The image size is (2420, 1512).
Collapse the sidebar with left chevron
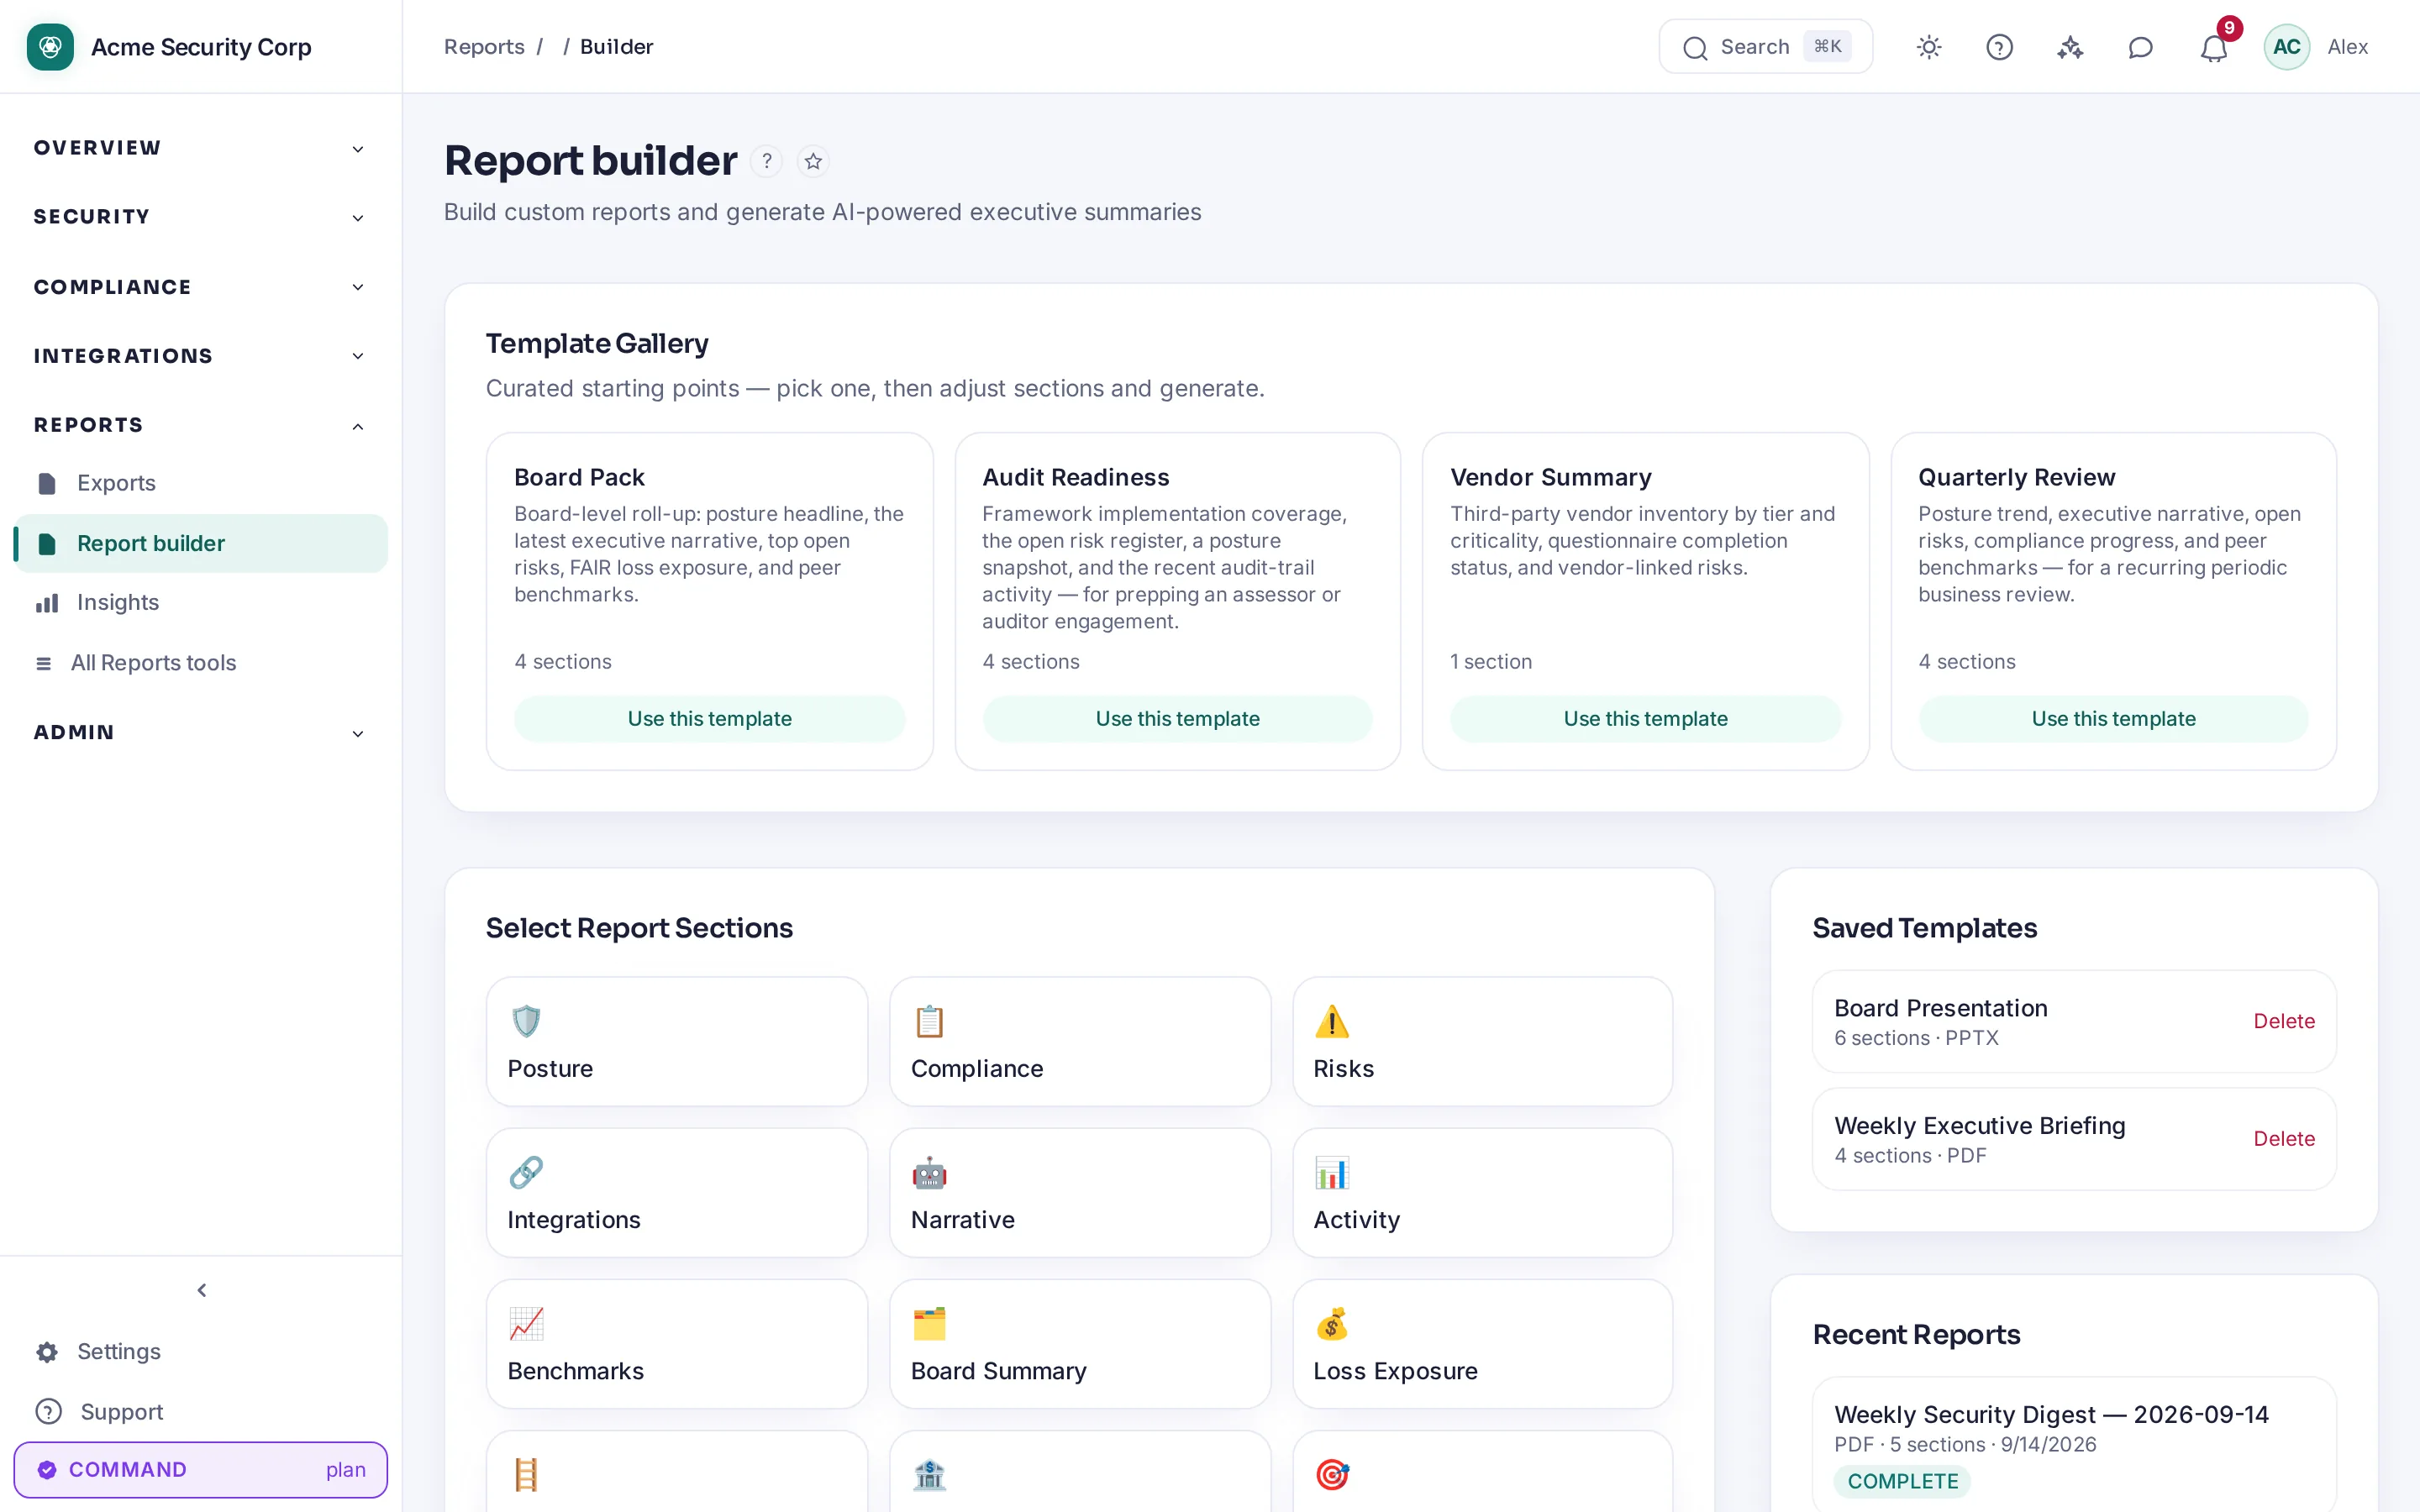click(x=202, y=1290)
